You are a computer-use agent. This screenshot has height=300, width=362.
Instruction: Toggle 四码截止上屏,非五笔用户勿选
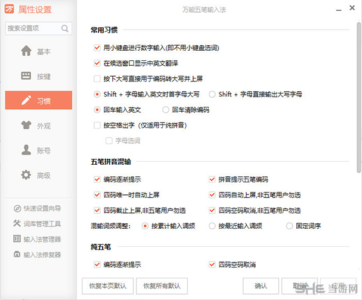pyautogui.click(x=97, y=211)
